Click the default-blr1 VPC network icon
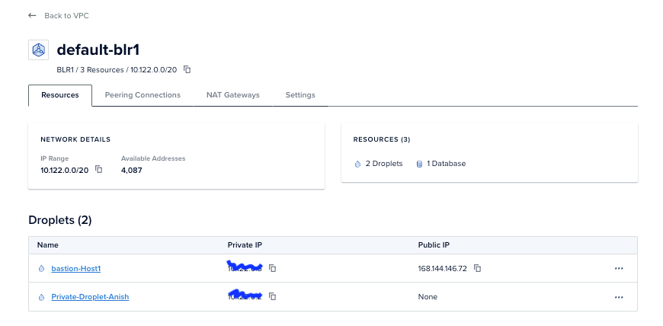Screen dimensions: 663x326 38,50
